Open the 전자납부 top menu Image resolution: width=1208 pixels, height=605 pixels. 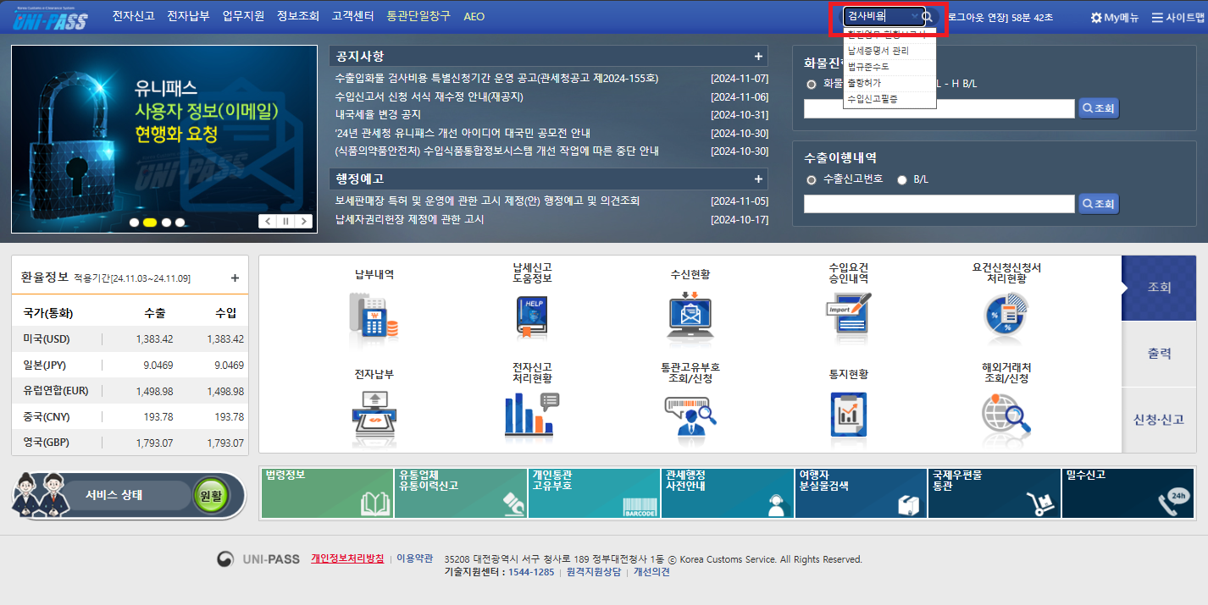click(x=188, y=16)
